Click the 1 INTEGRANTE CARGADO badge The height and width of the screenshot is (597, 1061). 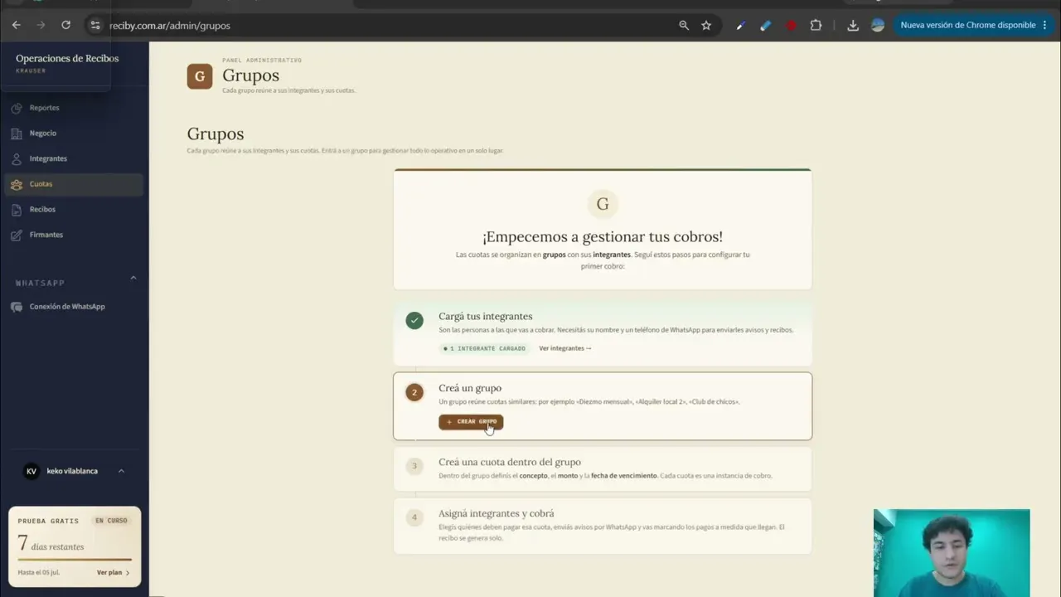coord(484,348)
